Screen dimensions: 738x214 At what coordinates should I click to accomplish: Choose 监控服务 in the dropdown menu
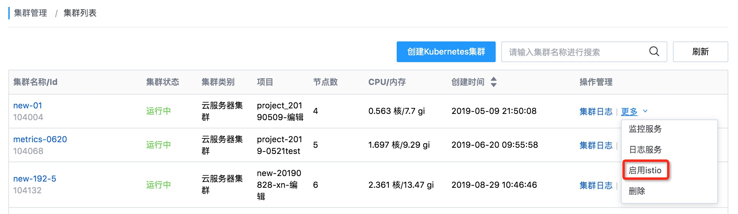pyautogui.click(x=645, y=129)
